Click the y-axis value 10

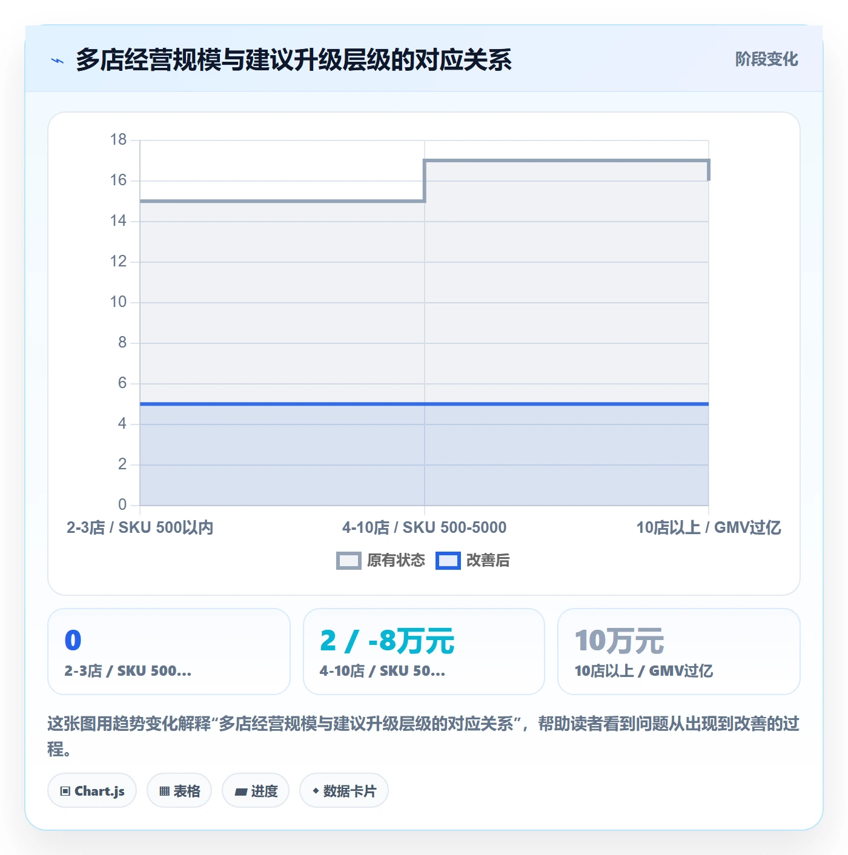point(118,302)
